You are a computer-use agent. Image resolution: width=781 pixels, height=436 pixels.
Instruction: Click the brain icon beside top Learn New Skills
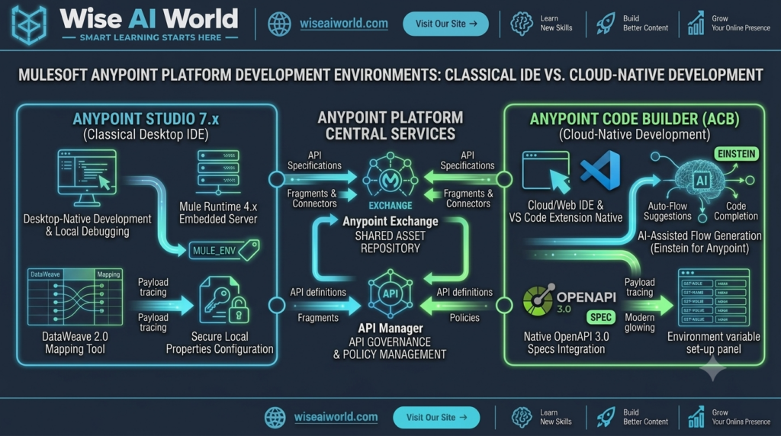[x=522, y=24]
